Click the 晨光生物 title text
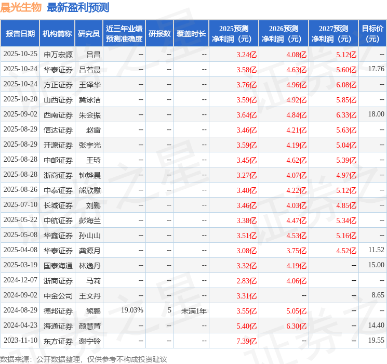Image resolution: width=387 pixels, height=364 pixels. point(21,7)
